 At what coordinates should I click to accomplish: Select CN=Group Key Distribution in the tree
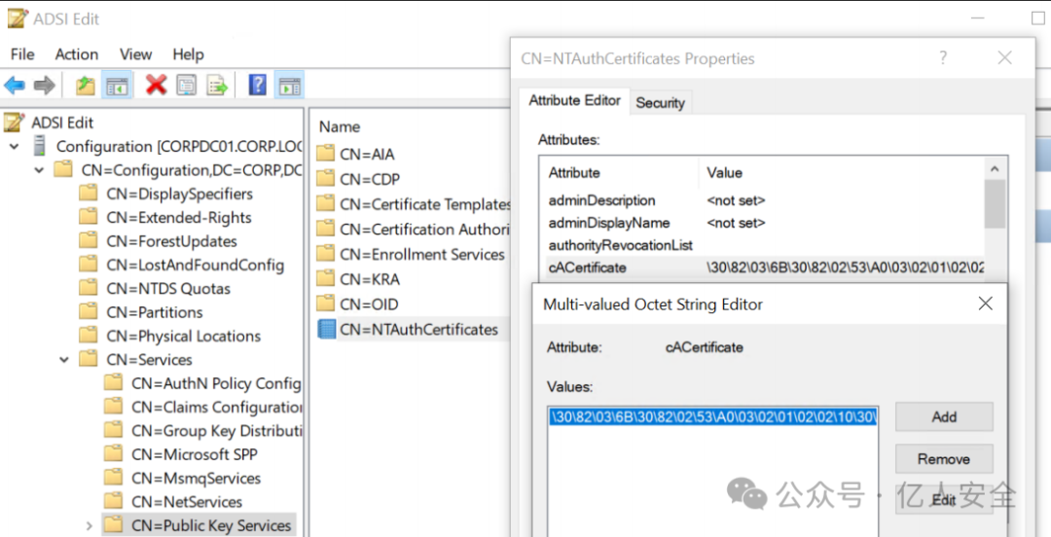pos(216,430)
